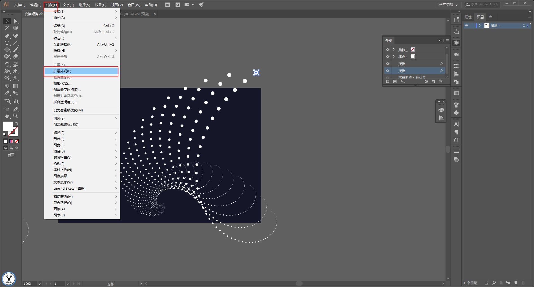534x287 pixels.
Task: Expand the 填色 attribute in Appearance panel
Action: (394, 57)
